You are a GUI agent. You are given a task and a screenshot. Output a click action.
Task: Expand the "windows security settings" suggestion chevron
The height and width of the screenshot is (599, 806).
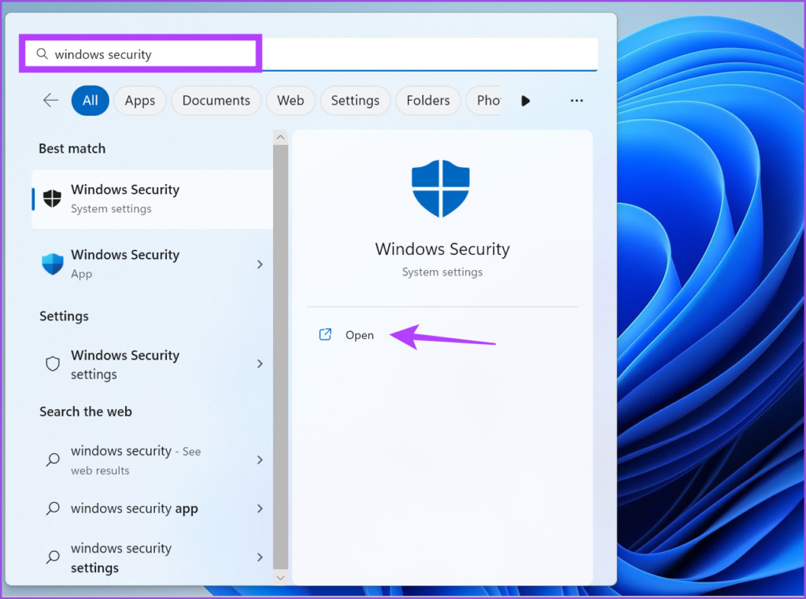point(260,557)
